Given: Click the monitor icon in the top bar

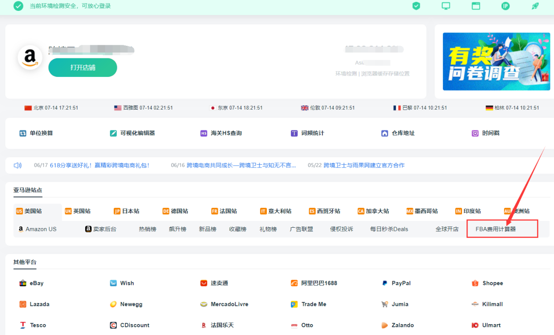Looking at the screenshot, I should (x=446, y=6).
